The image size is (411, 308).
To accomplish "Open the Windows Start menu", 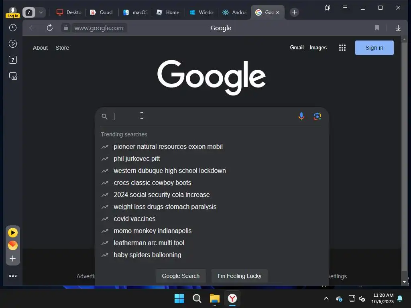I will click(x=179, y=298).
